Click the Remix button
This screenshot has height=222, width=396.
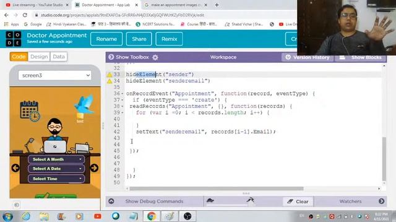169,39
